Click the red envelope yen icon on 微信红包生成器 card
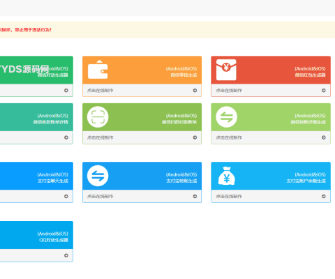The width and height of the screenshot is (335, 279). 226,70
